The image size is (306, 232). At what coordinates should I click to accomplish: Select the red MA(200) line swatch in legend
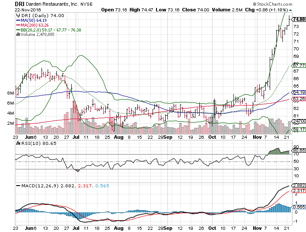point(18,25)
